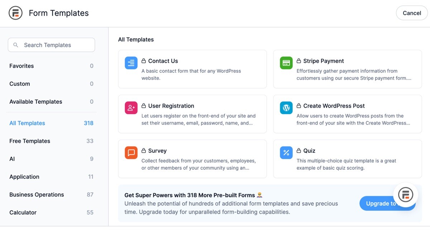The image size is (430, 230).
Task: Click the Contact Us template icon
Action: click(131, 62)
